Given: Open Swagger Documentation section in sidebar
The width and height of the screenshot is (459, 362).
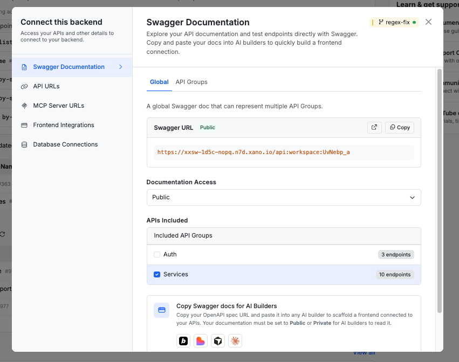Looking at the screenshot, I should (x=72, y=67).
